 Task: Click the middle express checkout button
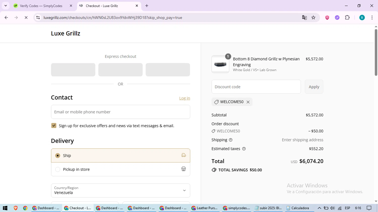(x=120, y=70)
